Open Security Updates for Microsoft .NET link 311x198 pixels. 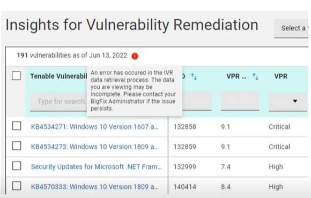tap(97, 167)
